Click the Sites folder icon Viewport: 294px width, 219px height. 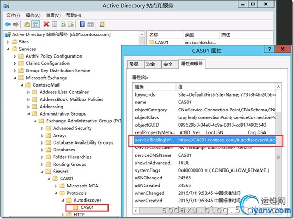(x=14, y=42)
